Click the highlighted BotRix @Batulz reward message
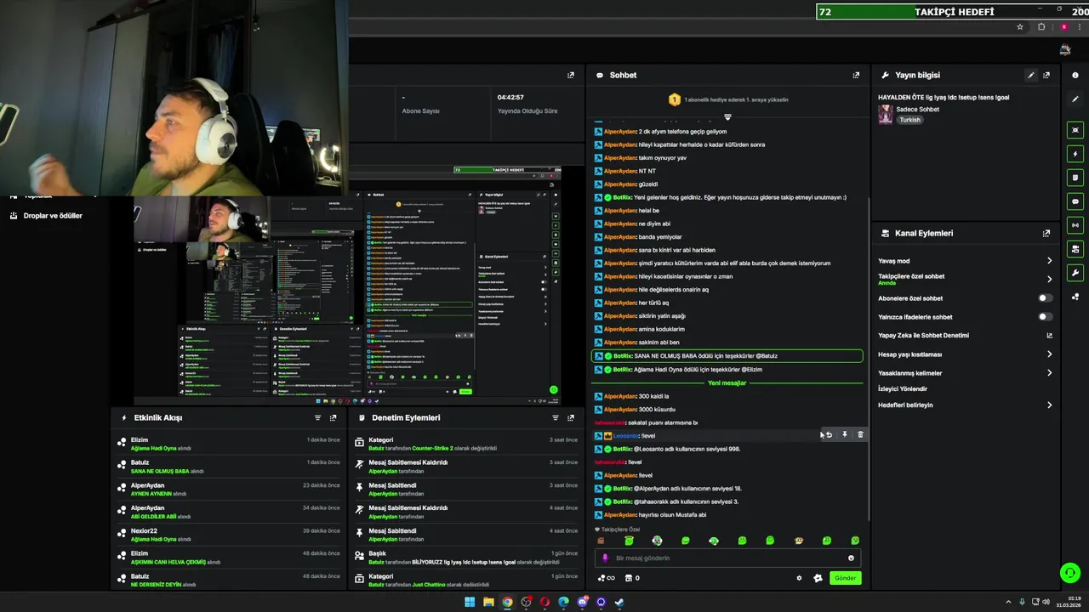The height and width of the screenshot is (612, 1089). tap(727, 356)
